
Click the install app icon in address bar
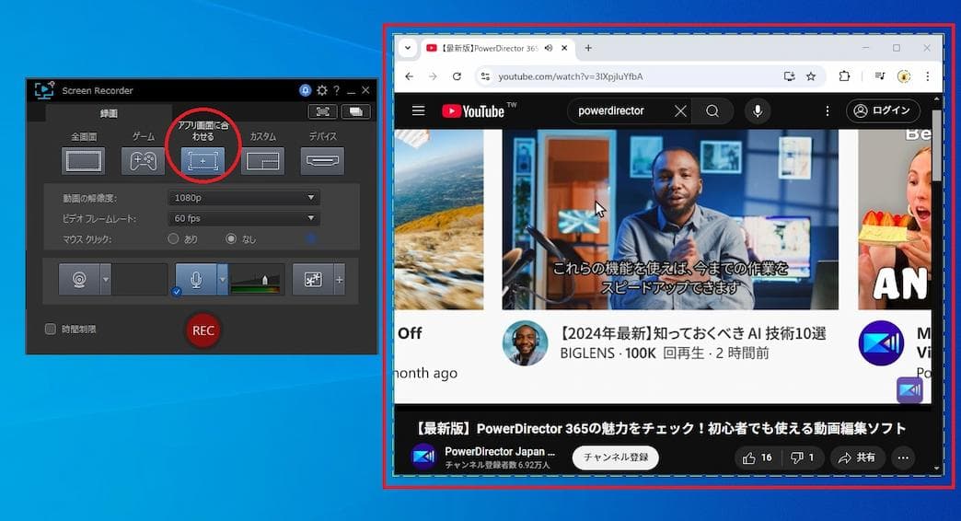click(x=790, y=76)
